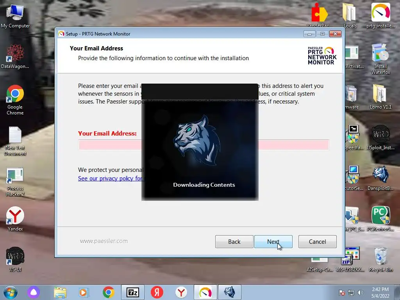
Task: Open Recycle Bin
Action: pyautogui.click(x=380, y=259)
